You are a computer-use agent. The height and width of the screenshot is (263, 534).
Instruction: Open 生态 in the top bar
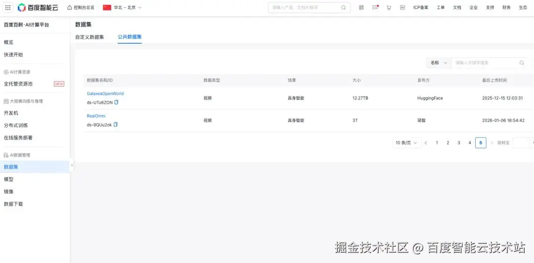pyautogui.click(x=523, y=7)
